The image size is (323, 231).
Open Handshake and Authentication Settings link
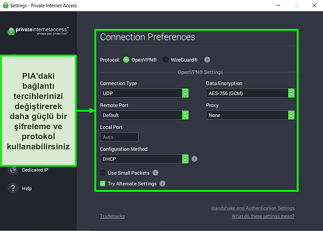[x=252, y=208]
